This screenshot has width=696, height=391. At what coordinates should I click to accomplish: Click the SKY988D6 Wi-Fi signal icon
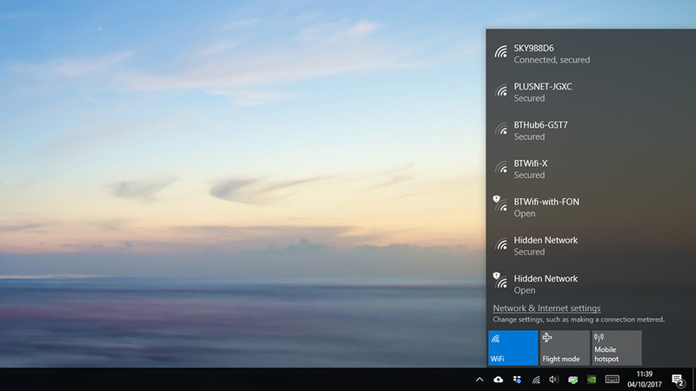501,52
